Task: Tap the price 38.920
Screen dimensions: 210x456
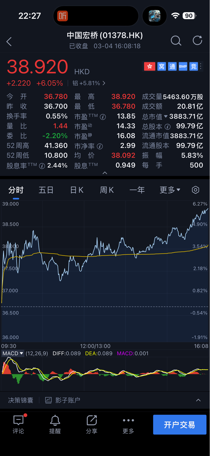Action: pyautogui.click(x=37, y=67)
